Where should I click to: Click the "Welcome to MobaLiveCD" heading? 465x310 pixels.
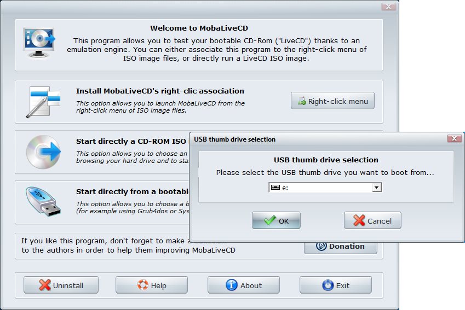(199, 28)
